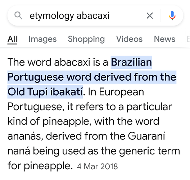Click the 'In European' snippet text
The width and height of the screenshot is (190, 180).
pyautogui.click(x=116, y=92)
